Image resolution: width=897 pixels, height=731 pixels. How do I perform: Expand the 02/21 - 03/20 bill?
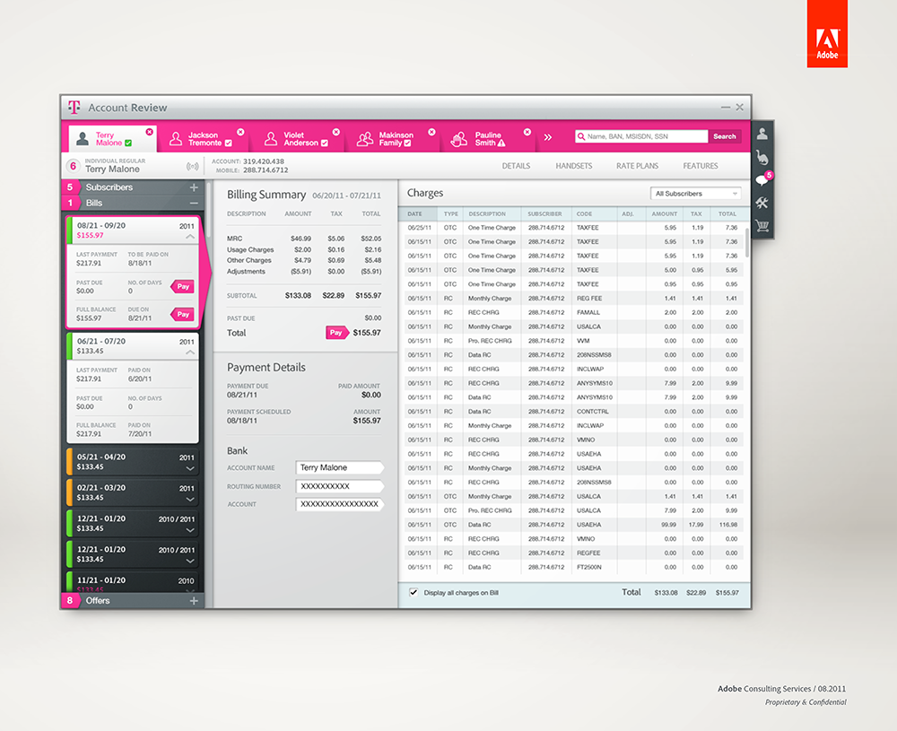[x=190, y=500]
